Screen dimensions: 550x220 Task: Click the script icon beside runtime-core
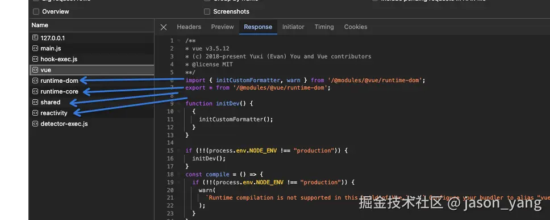tap(35, 91)
